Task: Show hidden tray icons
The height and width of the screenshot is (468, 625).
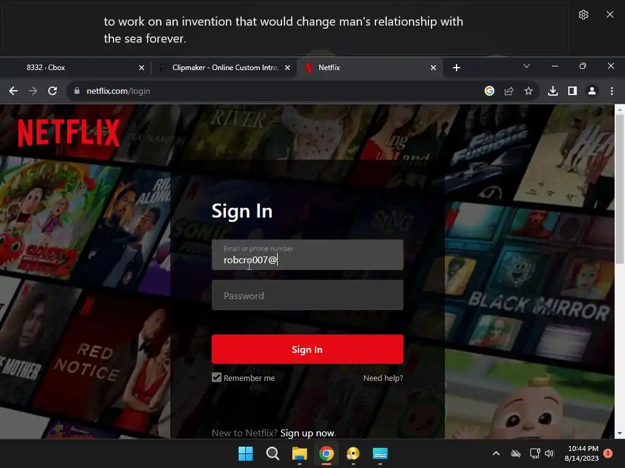Action: (496, 453)
